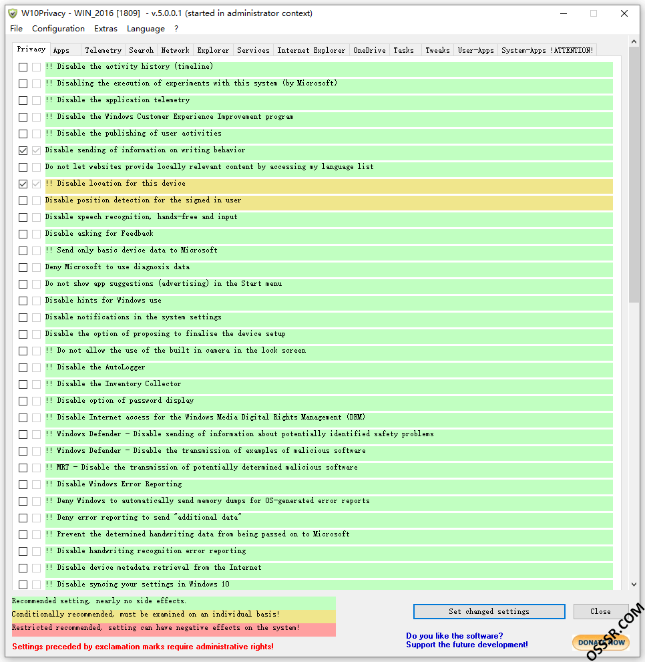Screen dimensions: 645x662
Task: Check 'Disable Windows Error Reporting' checkbox
Action: click(23, 485)
